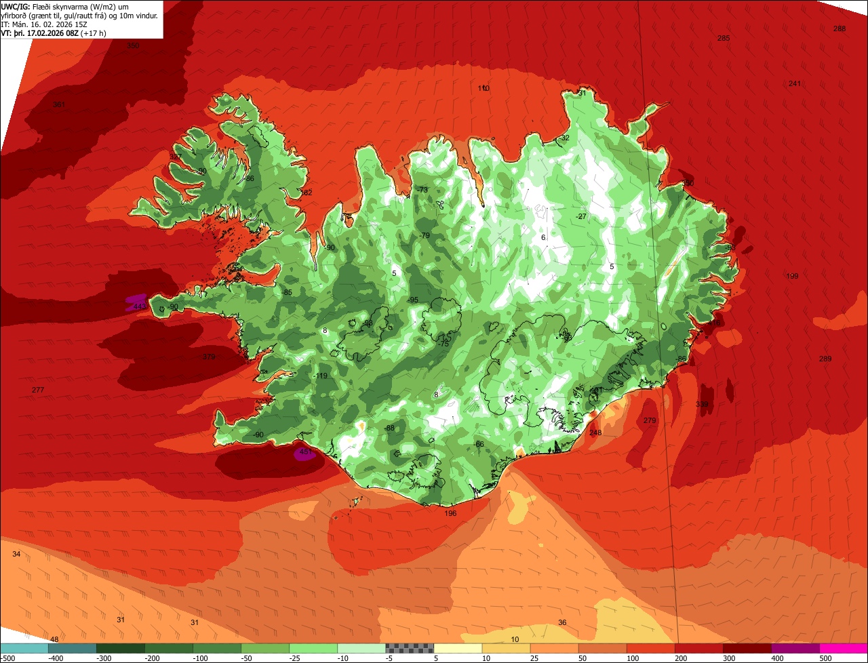Click the map value 110
Screen dimensions: 868x663
[x=484, y=88]
